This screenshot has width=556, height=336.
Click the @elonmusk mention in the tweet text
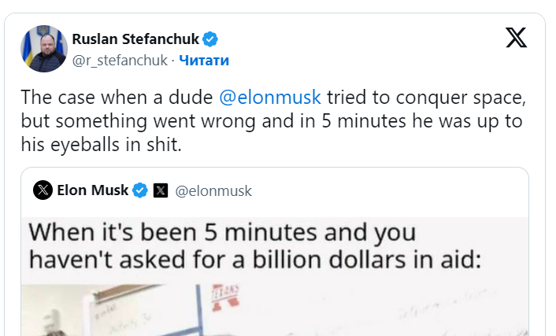click(269, 98)
